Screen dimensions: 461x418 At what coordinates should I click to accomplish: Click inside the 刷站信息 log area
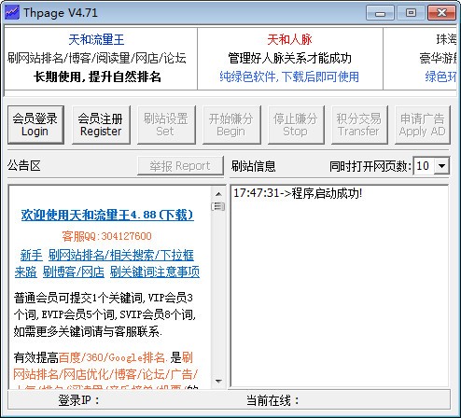pos(339,286)
